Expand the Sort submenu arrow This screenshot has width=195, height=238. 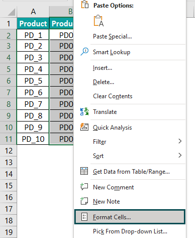180,155
